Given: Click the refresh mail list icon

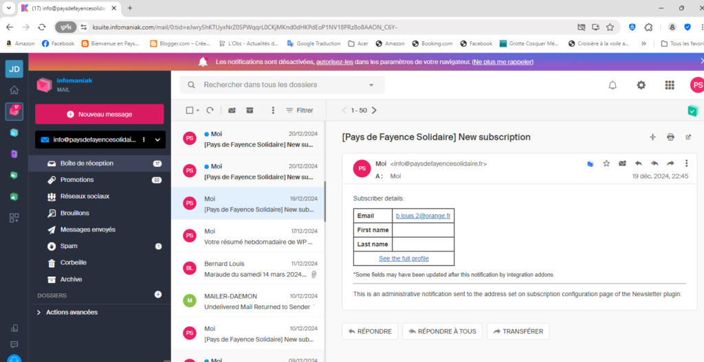Looking at the screenshot, I should click(210, 110).
